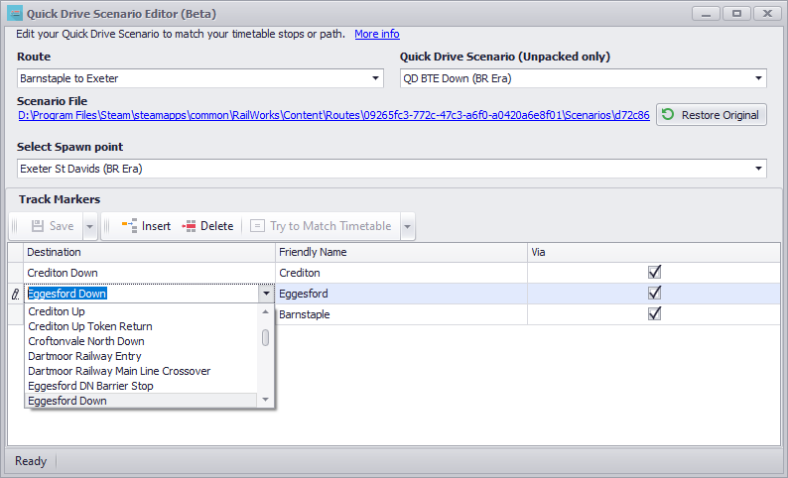
Task: Select Croftonvale North Down from the list
Action: [86, 341]
